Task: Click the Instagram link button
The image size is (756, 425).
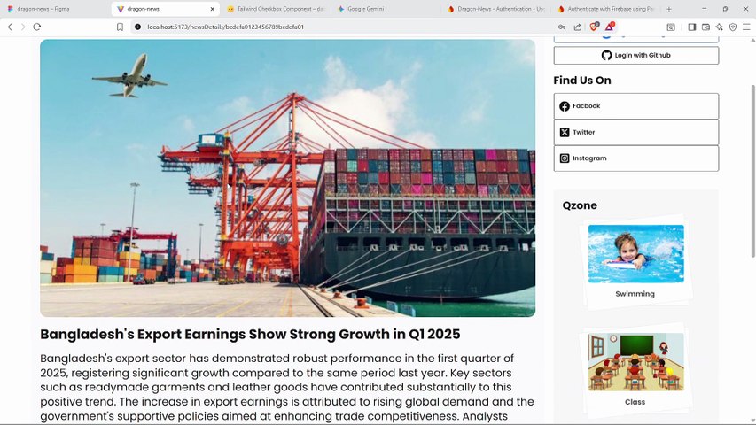Action: coord(636,158)
